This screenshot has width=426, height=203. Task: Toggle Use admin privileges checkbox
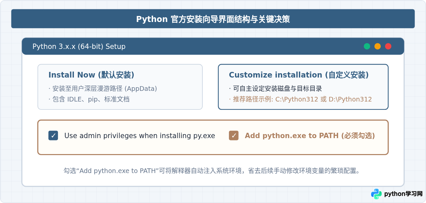[53, 135]
